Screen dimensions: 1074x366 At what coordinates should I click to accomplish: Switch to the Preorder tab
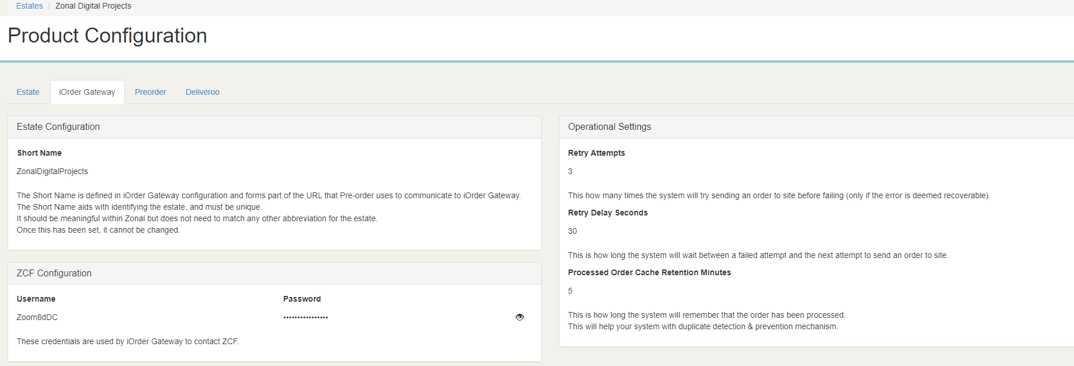[150, 92]
